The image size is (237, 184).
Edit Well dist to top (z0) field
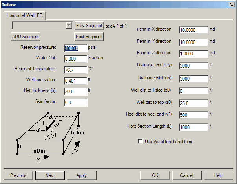pyautogui.click(x=193, y=103)
